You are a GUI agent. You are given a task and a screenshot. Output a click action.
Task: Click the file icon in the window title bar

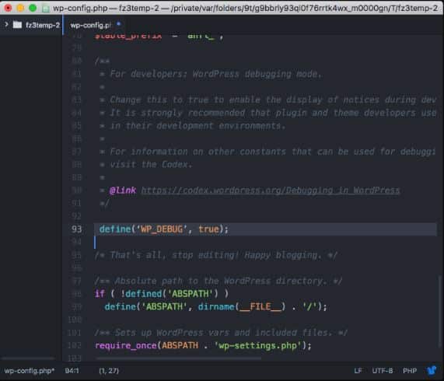45,9
